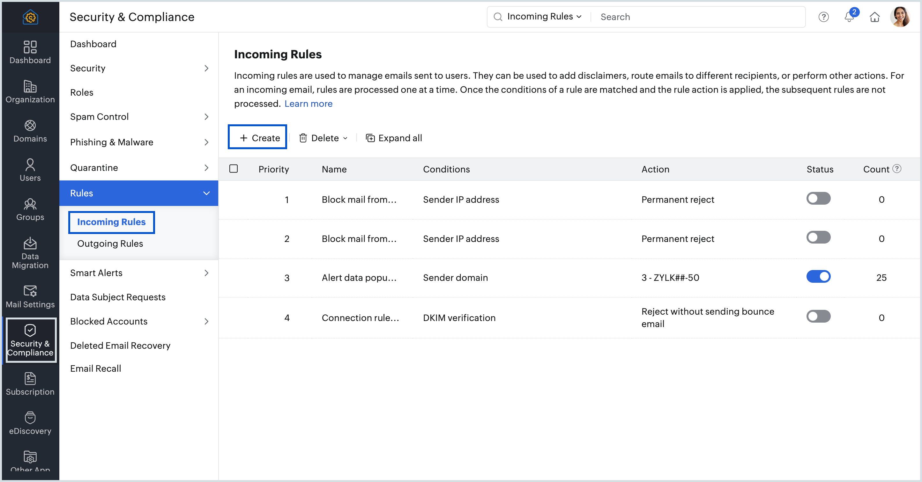Viewport: 922px width, 482px height.
Task: Enable the Connection rule status toggle
Action: (x=818, y=317)
